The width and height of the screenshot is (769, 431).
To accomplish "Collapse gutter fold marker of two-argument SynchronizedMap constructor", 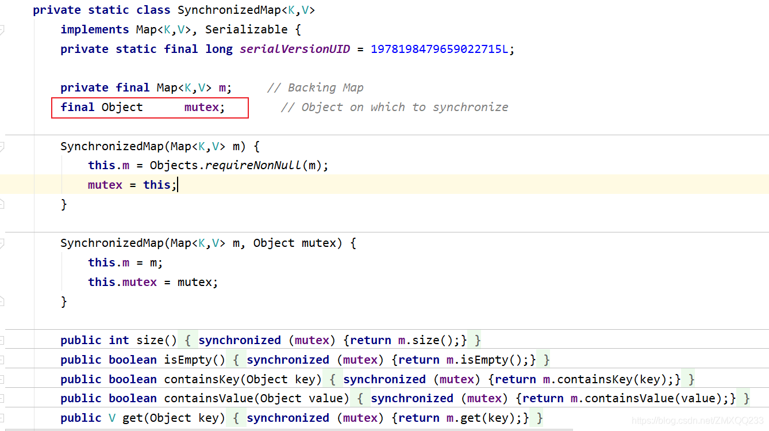I will (2, 243).
